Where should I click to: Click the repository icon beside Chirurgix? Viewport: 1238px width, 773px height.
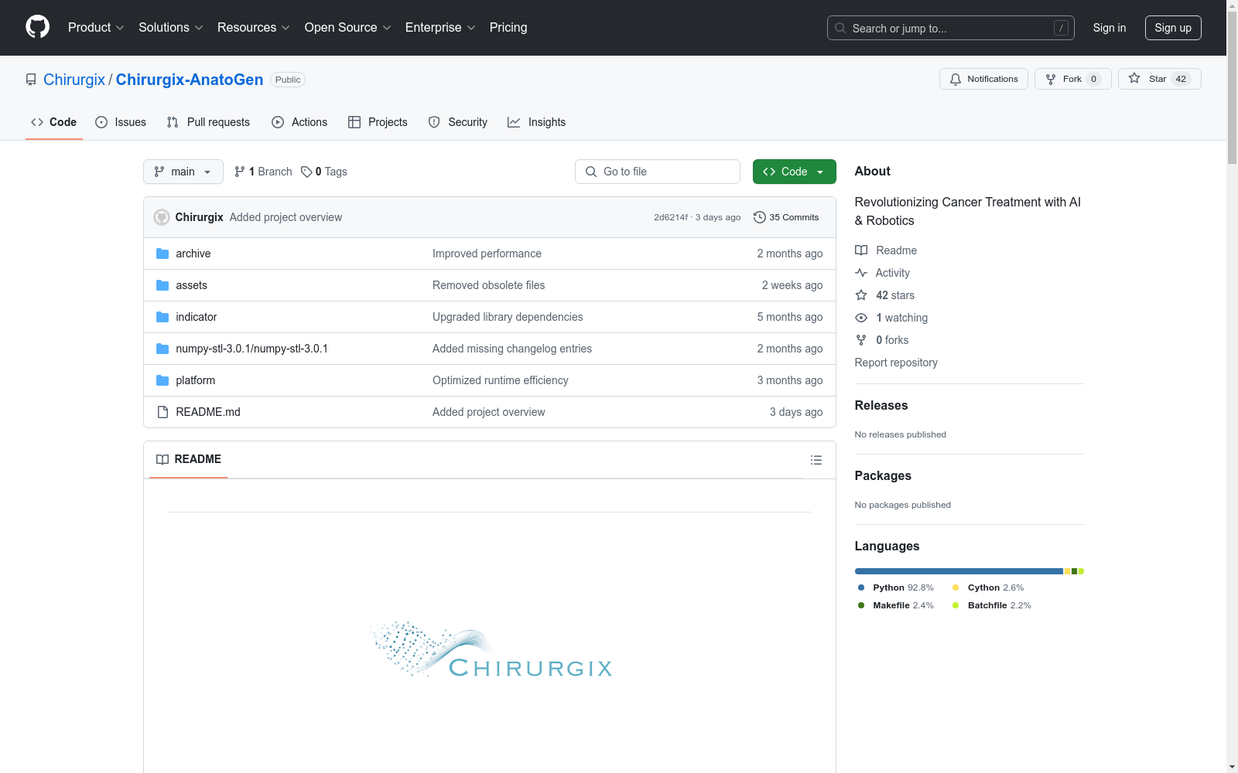31,80
